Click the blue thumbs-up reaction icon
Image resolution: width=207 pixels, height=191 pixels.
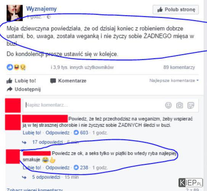[x=10, y=67]
